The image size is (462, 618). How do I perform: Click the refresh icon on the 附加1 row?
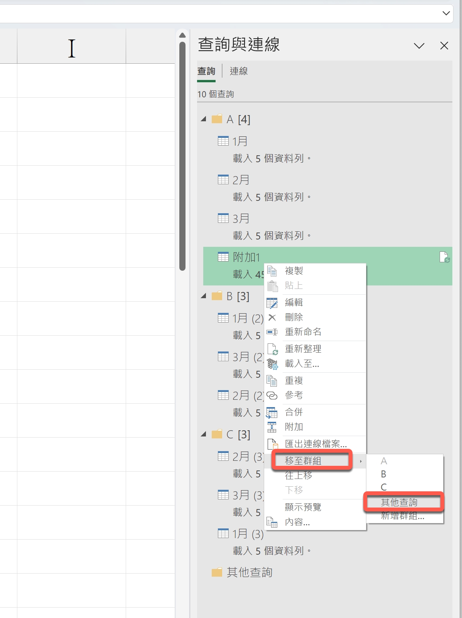(x=445, y=257)
